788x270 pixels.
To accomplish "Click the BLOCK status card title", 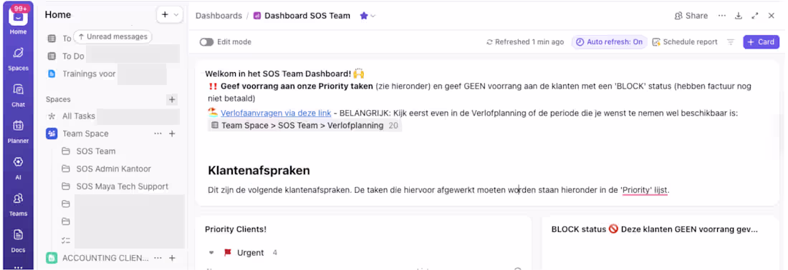I will click(x=654, y=229).
